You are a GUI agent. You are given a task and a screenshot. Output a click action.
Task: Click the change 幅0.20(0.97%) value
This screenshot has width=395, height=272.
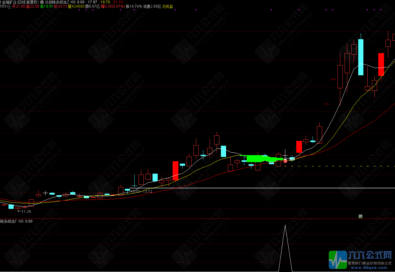(112, 6)
